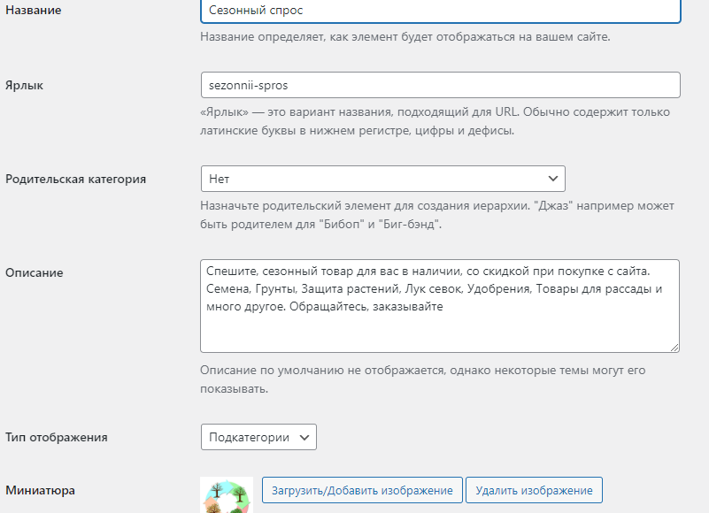
Task: Click the 'Родительская категория' label
Action: pos(75,179)
